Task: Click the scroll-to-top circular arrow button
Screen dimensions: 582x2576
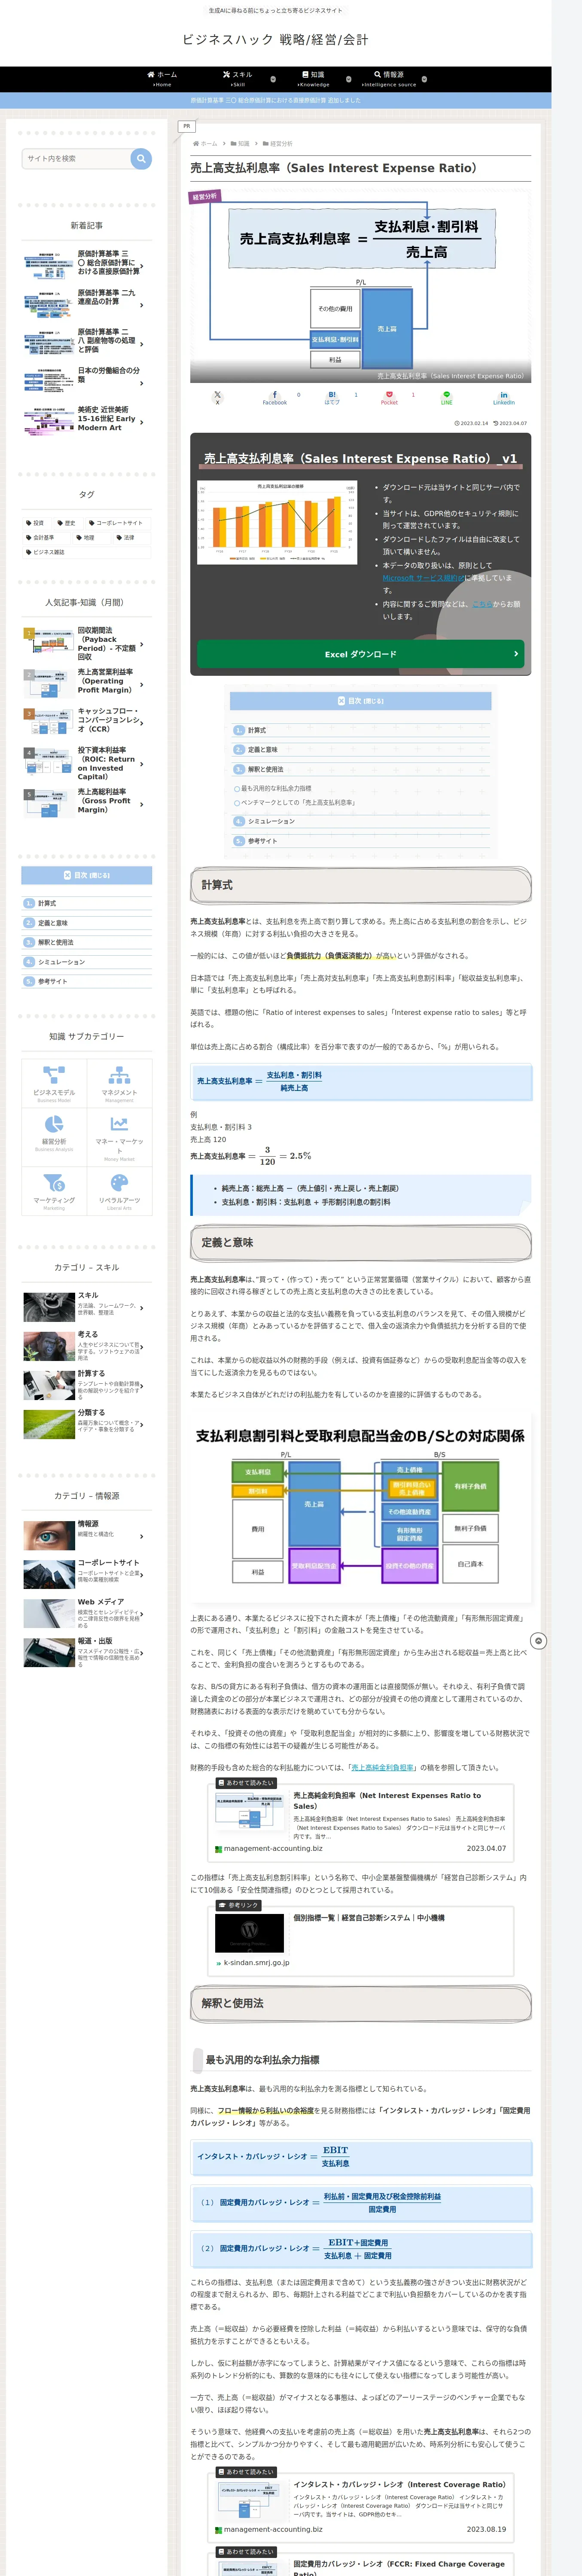Action: click(538, 1641)
